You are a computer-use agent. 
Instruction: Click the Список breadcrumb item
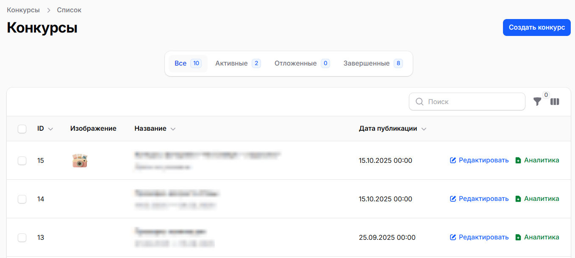click(x=69, y=10)
